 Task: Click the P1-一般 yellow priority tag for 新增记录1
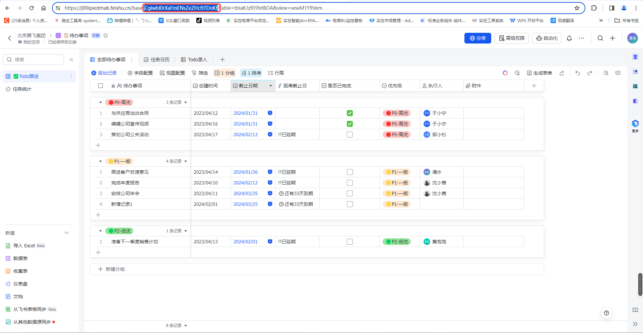pos(397,204)
